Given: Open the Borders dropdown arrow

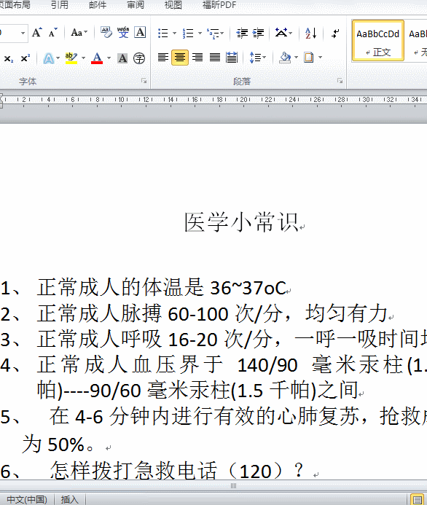Looking at the screenshot, I should pos(320,58).
